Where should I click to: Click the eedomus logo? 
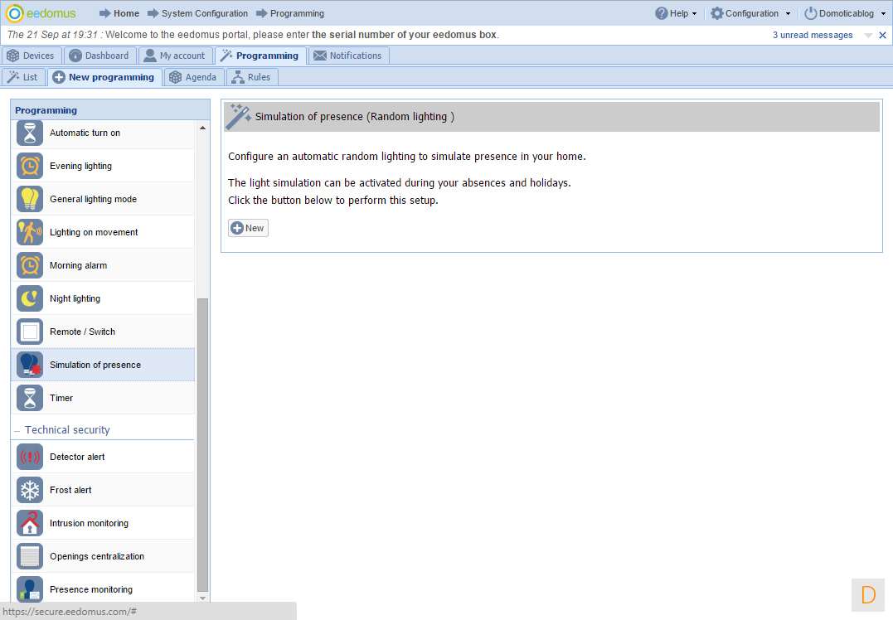(41, 13)
